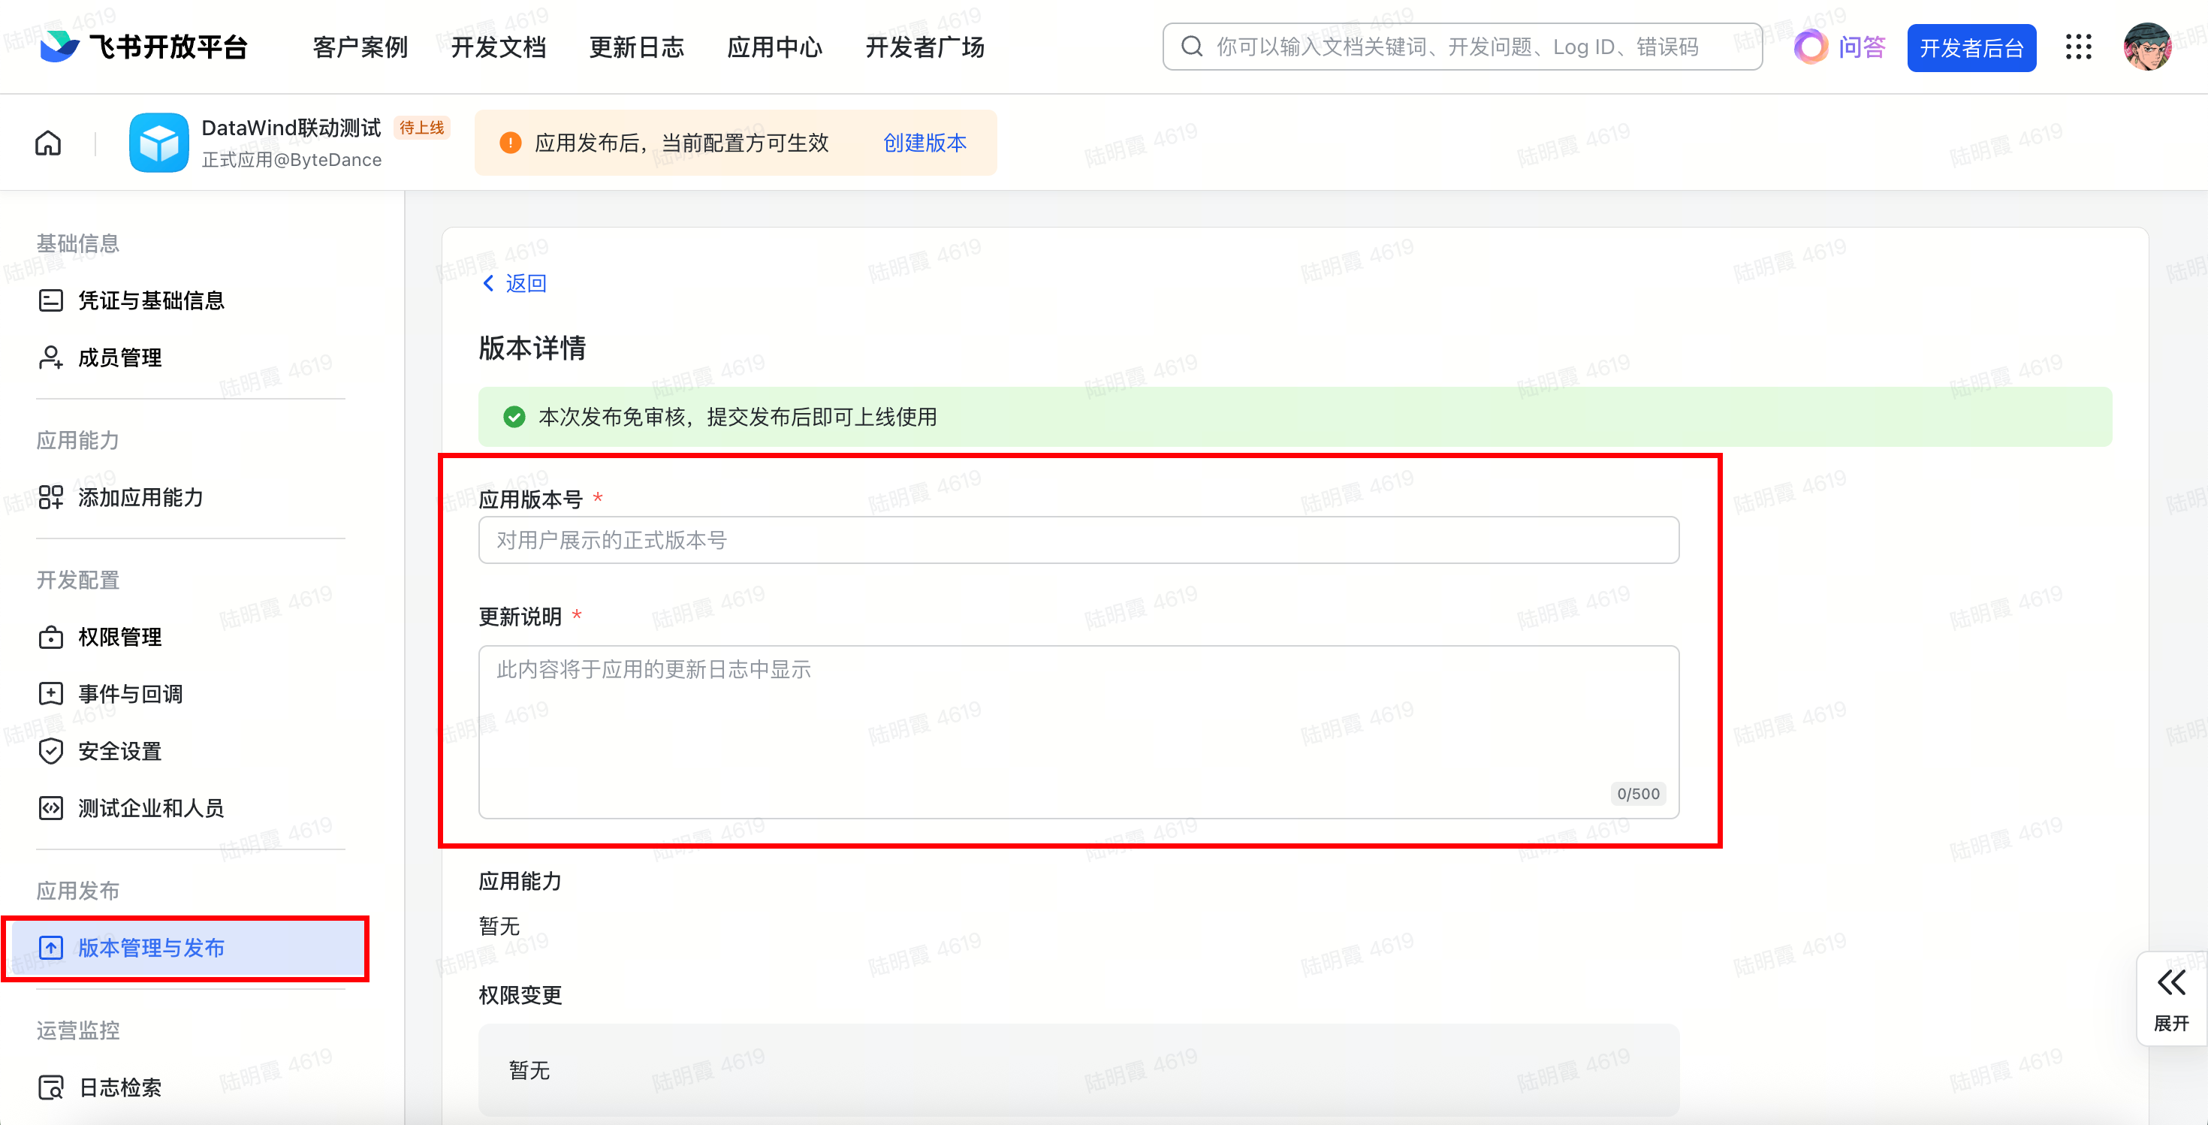This screenshot has height=1125, width=2208.
Task: Open 凭证与基础信息 in the sidebar
Action: 151,300
